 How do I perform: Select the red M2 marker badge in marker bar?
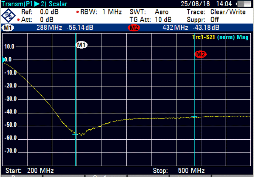pyautogui.click(x=133, y=28)
